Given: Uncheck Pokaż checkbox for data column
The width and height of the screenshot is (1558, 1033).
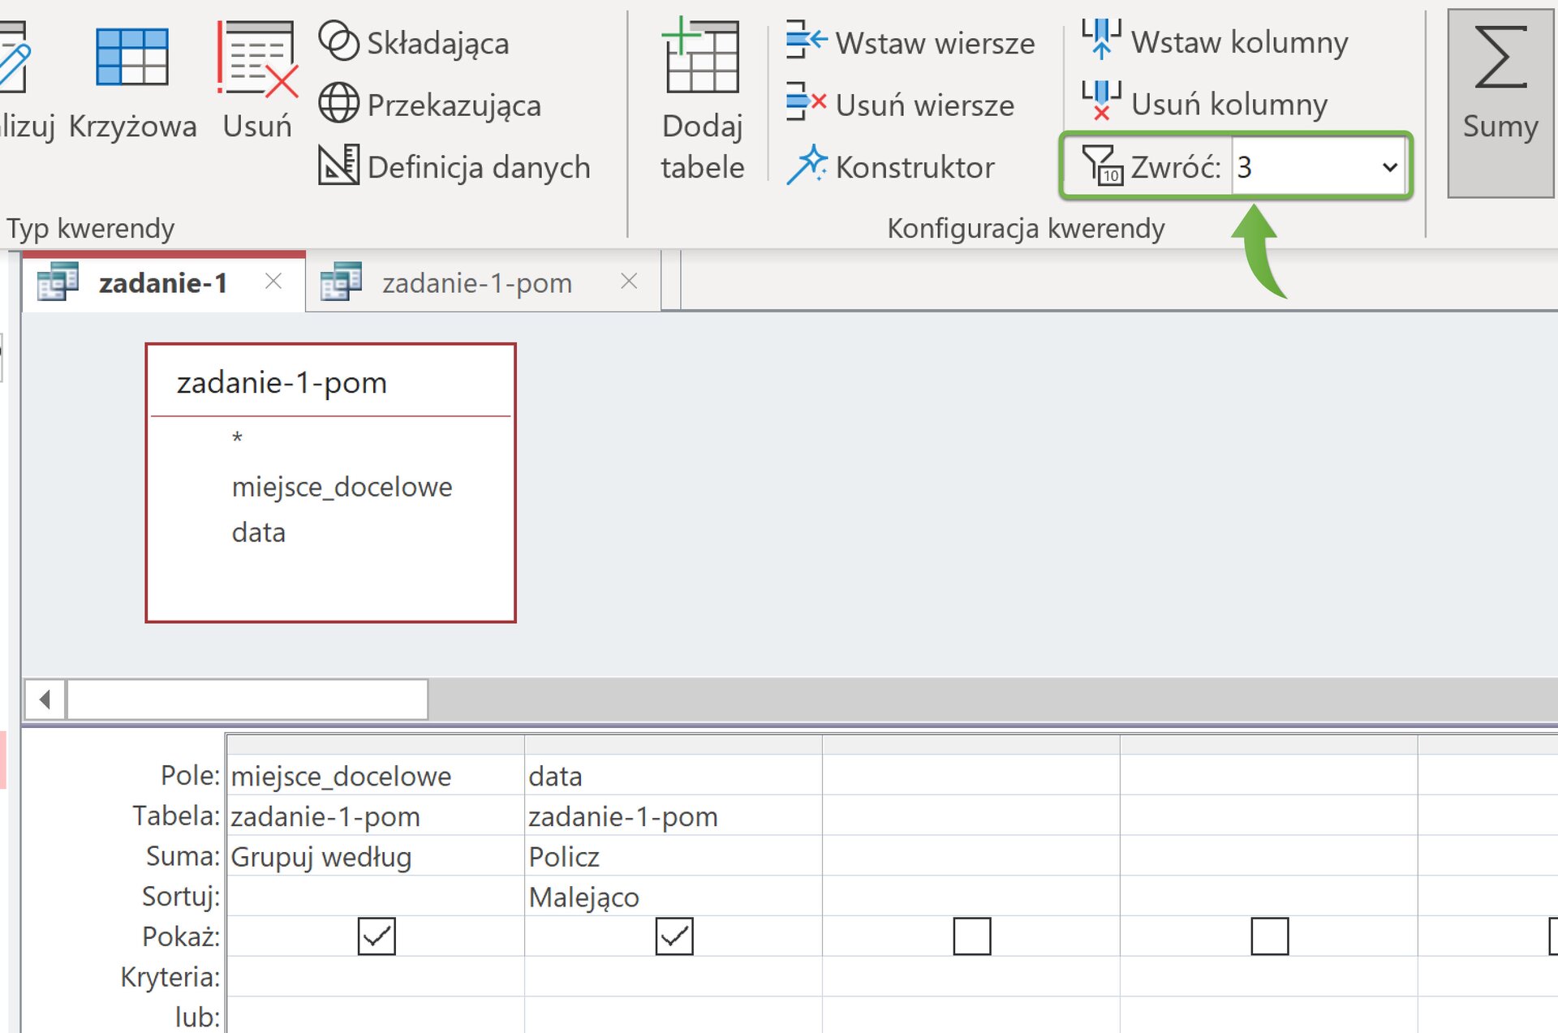Looking at the screenshot, I should pos(674,936).
